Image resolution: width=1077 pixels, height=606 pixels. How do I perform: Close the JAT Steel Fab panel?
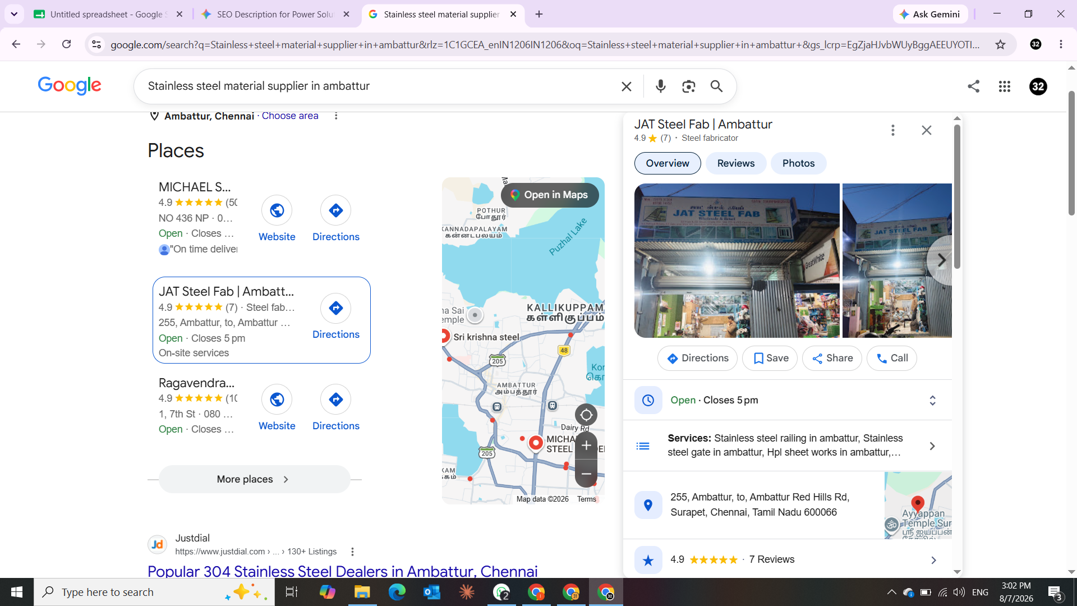point(927,130)
